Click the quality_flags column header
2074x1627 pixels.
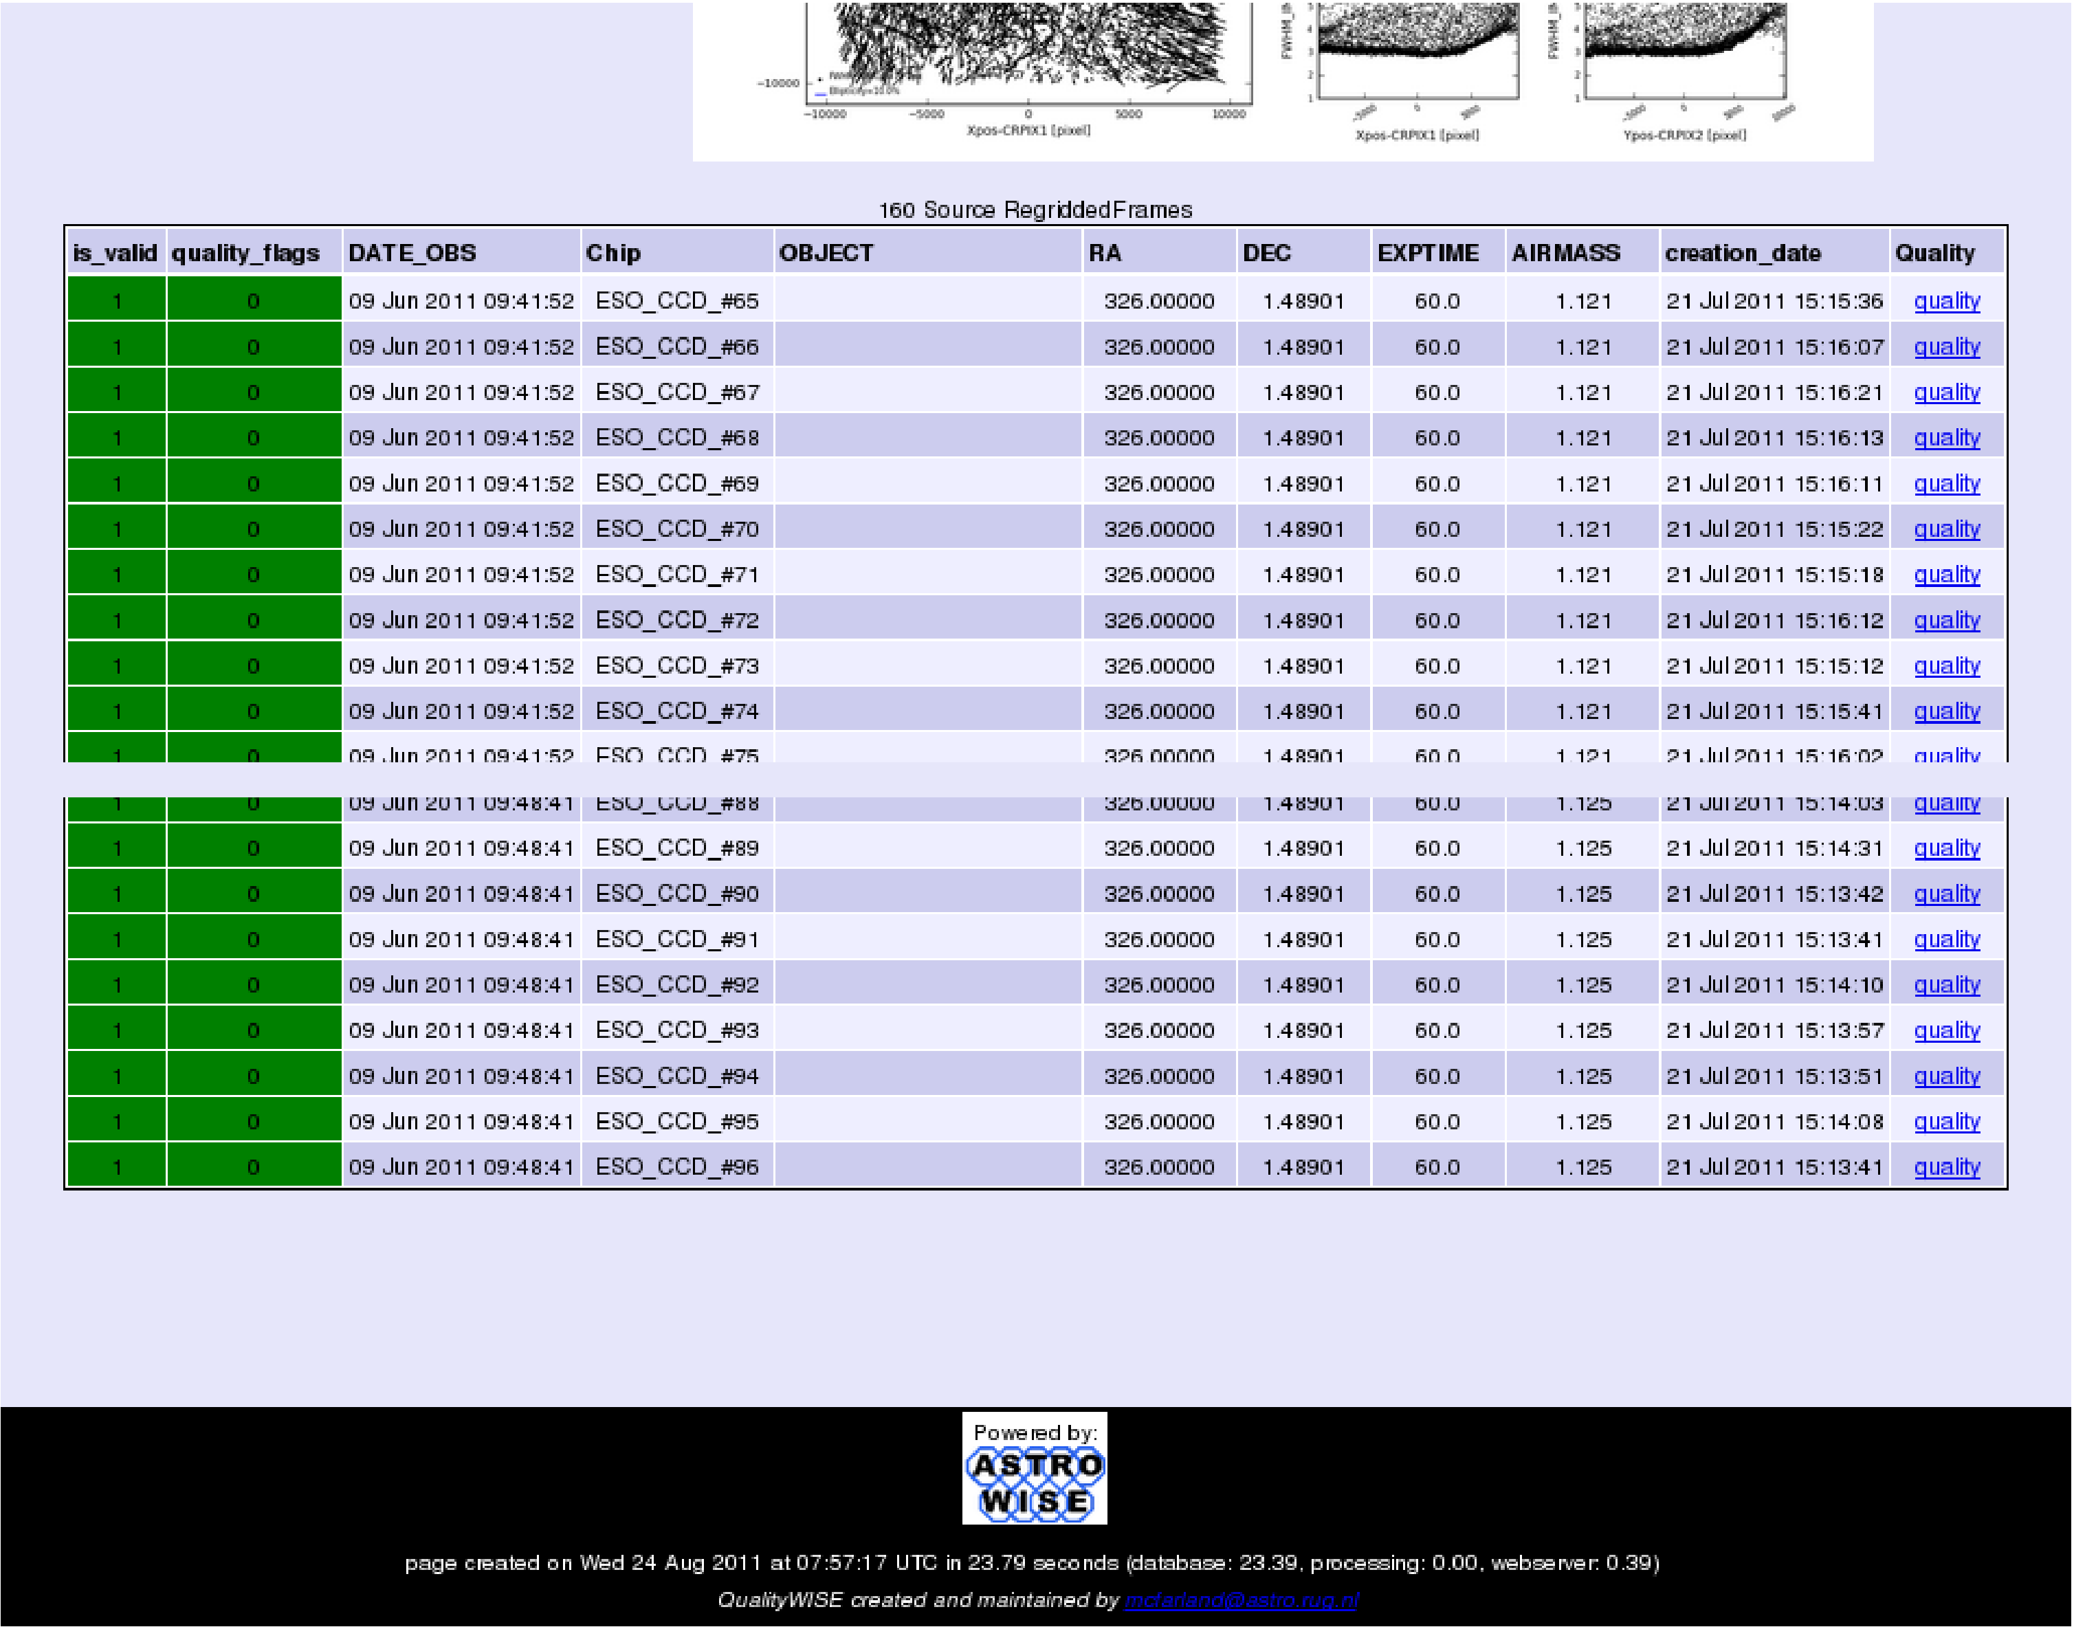click(x=245, y=254)
